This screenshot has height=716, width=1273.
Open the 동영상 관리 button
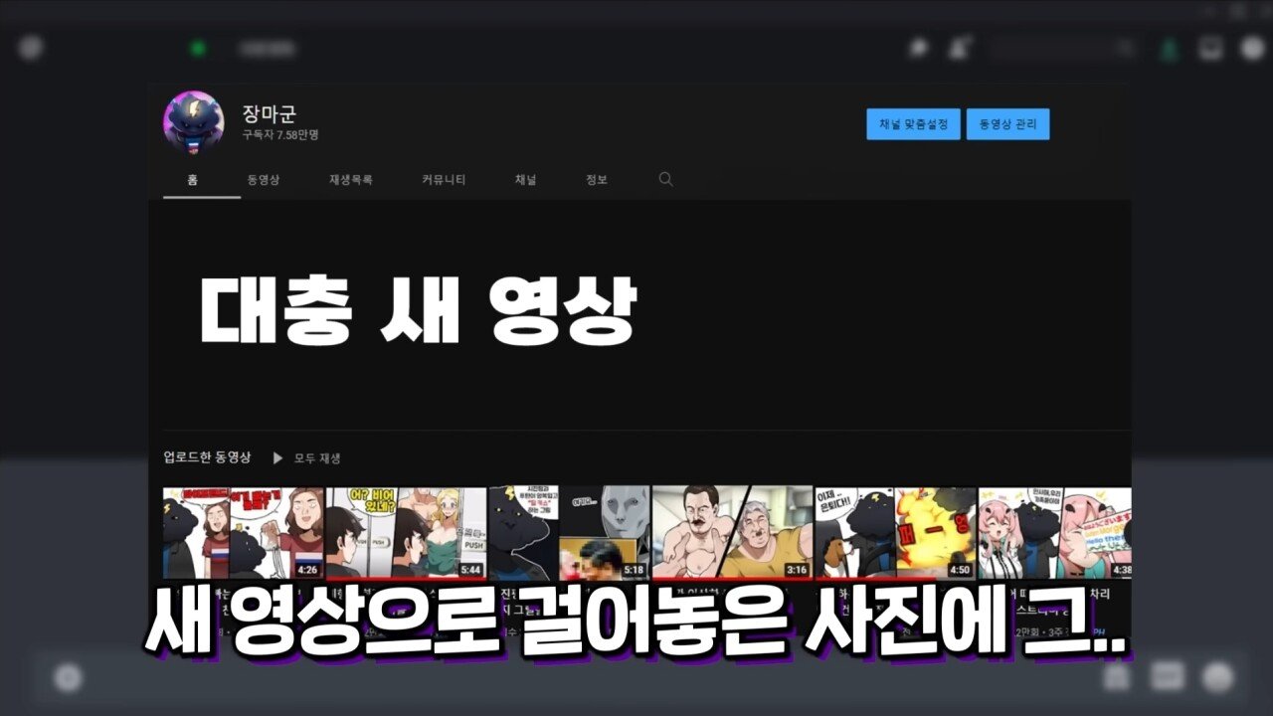point(1007,124)
